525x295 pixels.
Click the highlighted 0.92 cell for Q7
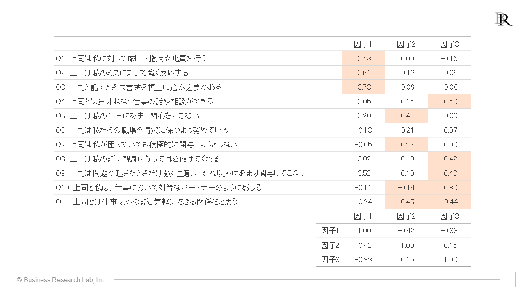[x=406, y=145]
